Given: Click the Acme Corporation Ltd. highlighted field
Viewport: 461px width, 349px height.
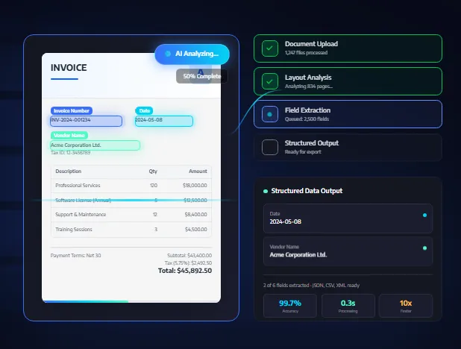Looking at the screenshot, I should [x=95, y=145].
